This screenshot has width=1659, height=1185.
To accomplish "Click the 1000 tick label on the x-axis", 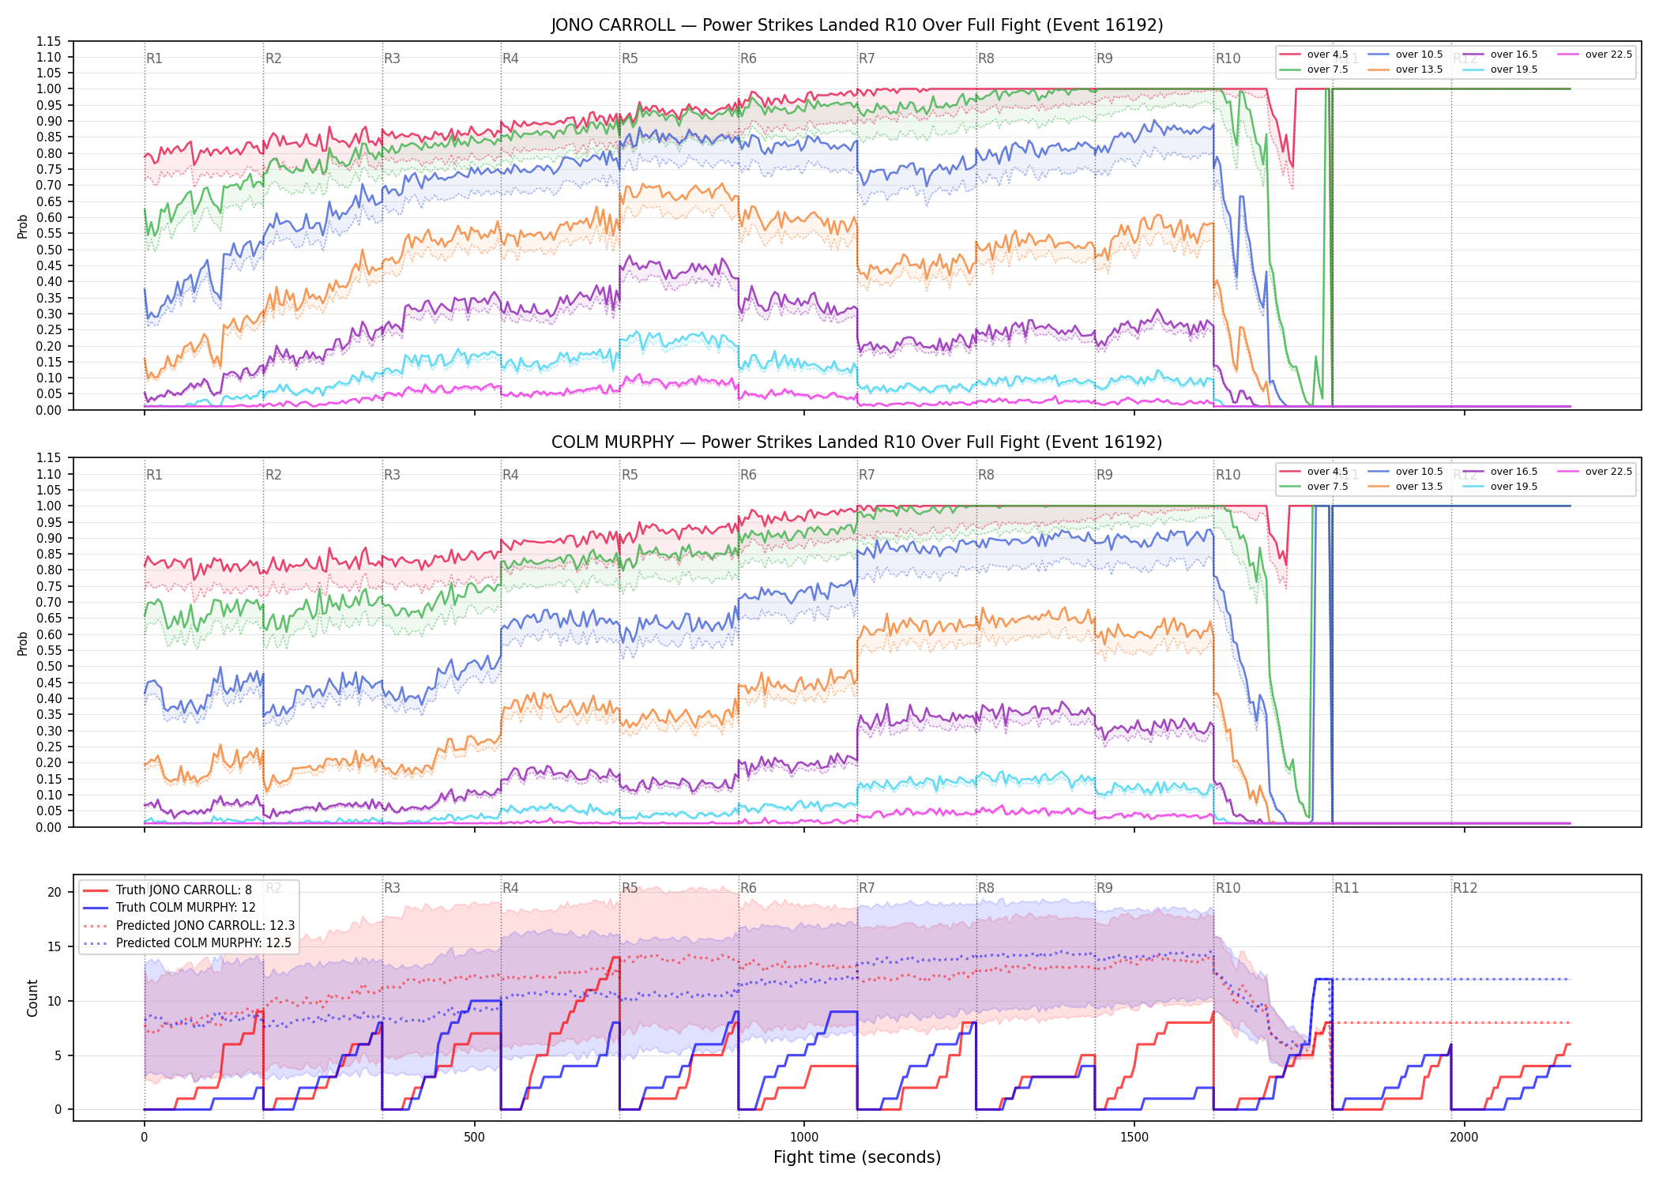I will point(804,1138).
